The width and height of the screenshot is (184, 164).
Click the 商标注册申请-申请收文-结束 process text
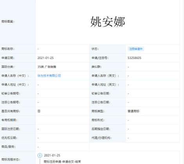(62, 162)
